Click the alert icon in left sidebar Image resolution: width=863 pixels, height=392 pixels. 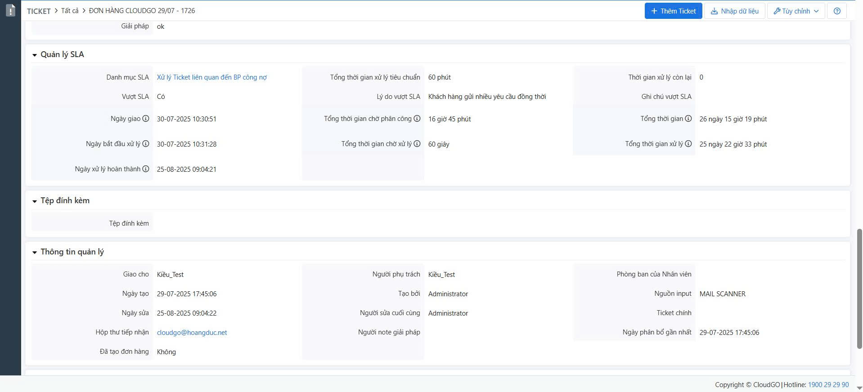[10, 10]
